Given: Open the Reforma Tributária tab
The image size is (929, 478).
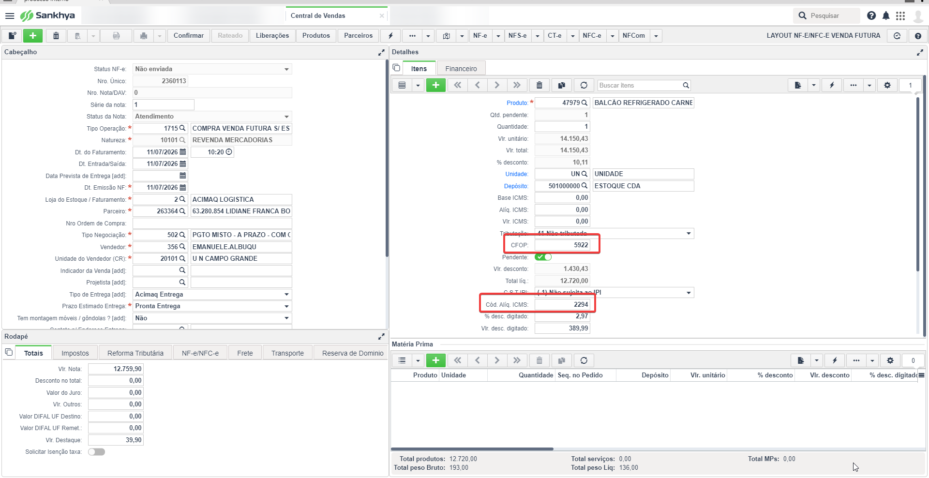Looking at the screenshot, I should coord(135,353).
